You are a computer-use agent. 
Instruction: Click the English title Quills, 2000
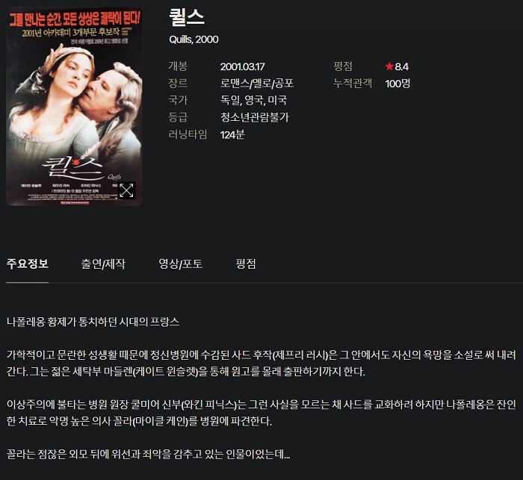(x=194, y=40)
